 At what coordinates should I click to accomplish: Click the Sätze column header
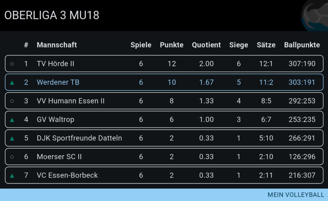tap(266, 45)
